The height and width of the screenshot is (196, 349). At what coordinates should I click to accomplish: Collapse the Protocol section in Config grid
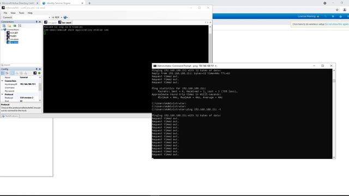(x=2, y=94)
